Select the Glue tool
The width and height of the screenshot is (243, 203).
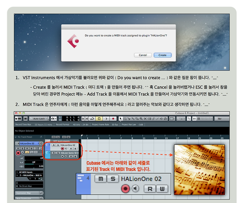coord(133,119)
